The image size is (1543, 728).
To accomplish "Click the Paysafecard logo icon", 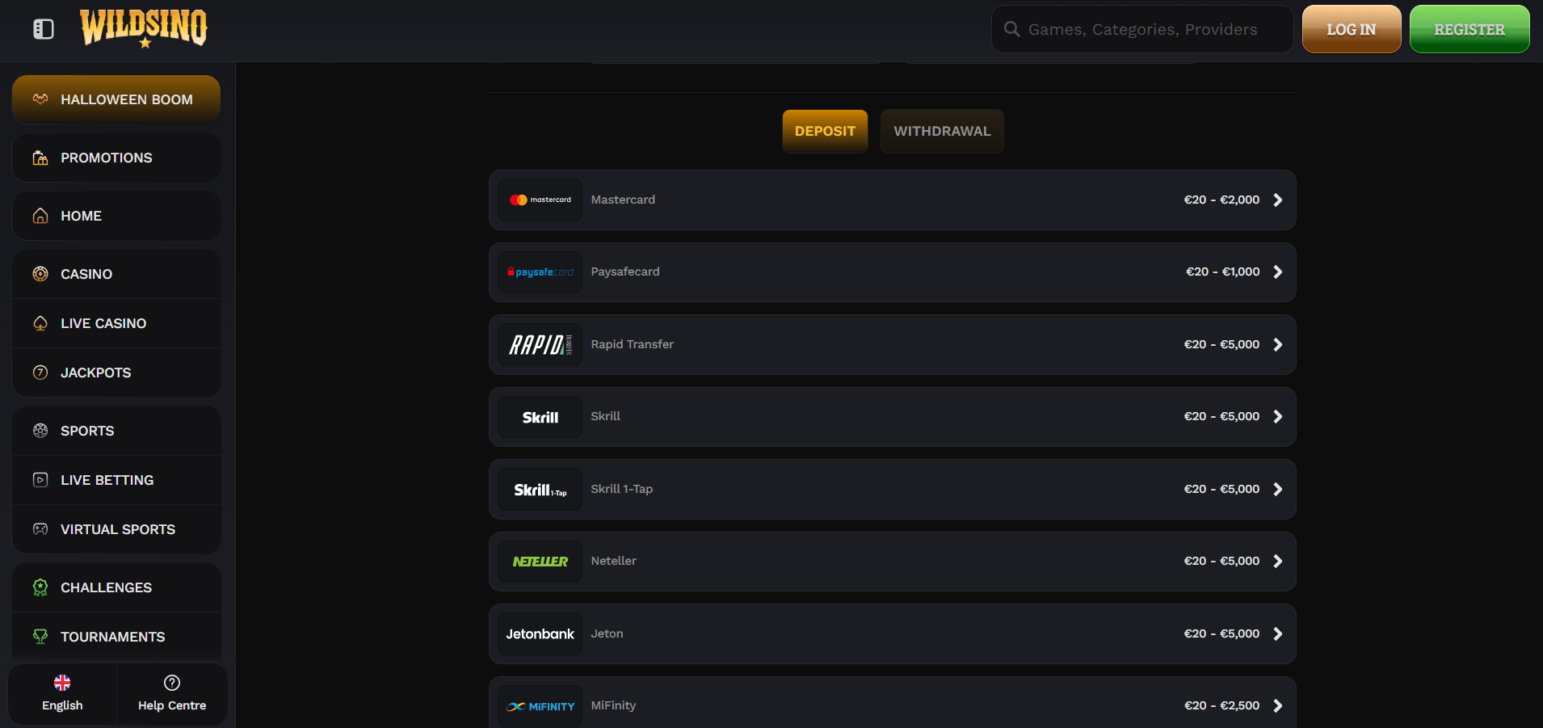I will pyautogui.click(x=540, y=272).
